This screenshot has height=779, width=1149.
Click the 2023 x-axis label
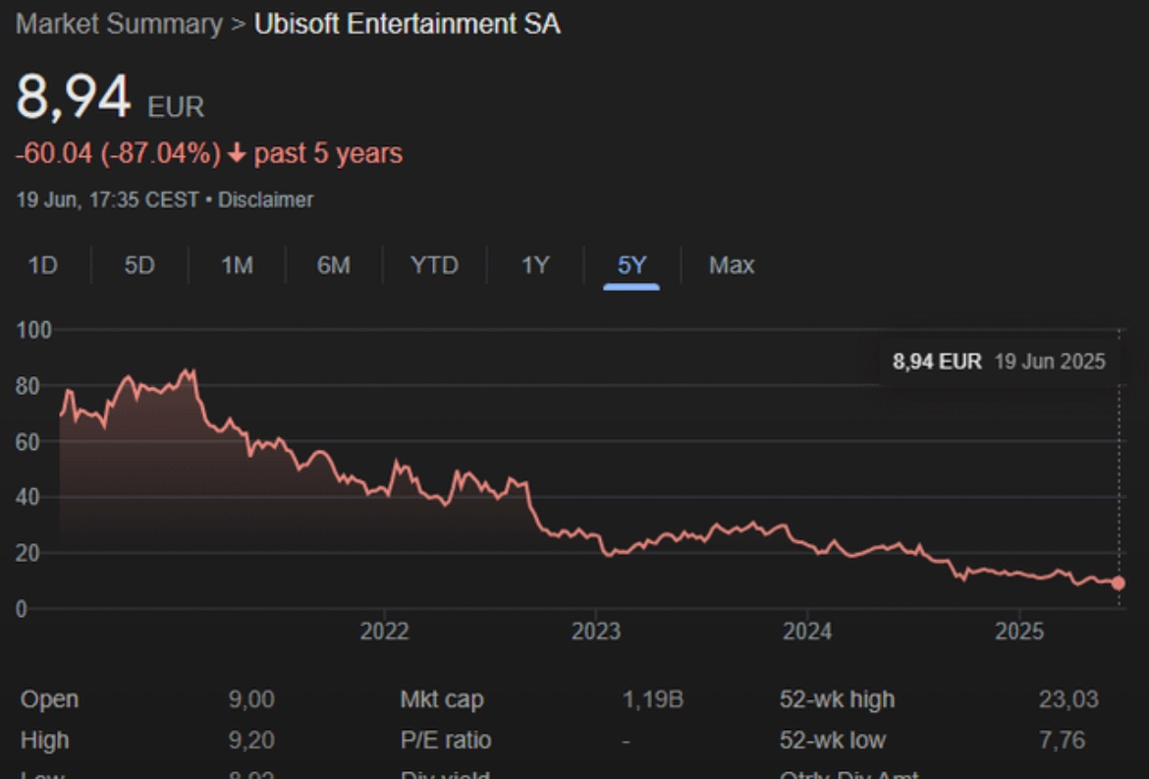[x=596, y=631]
